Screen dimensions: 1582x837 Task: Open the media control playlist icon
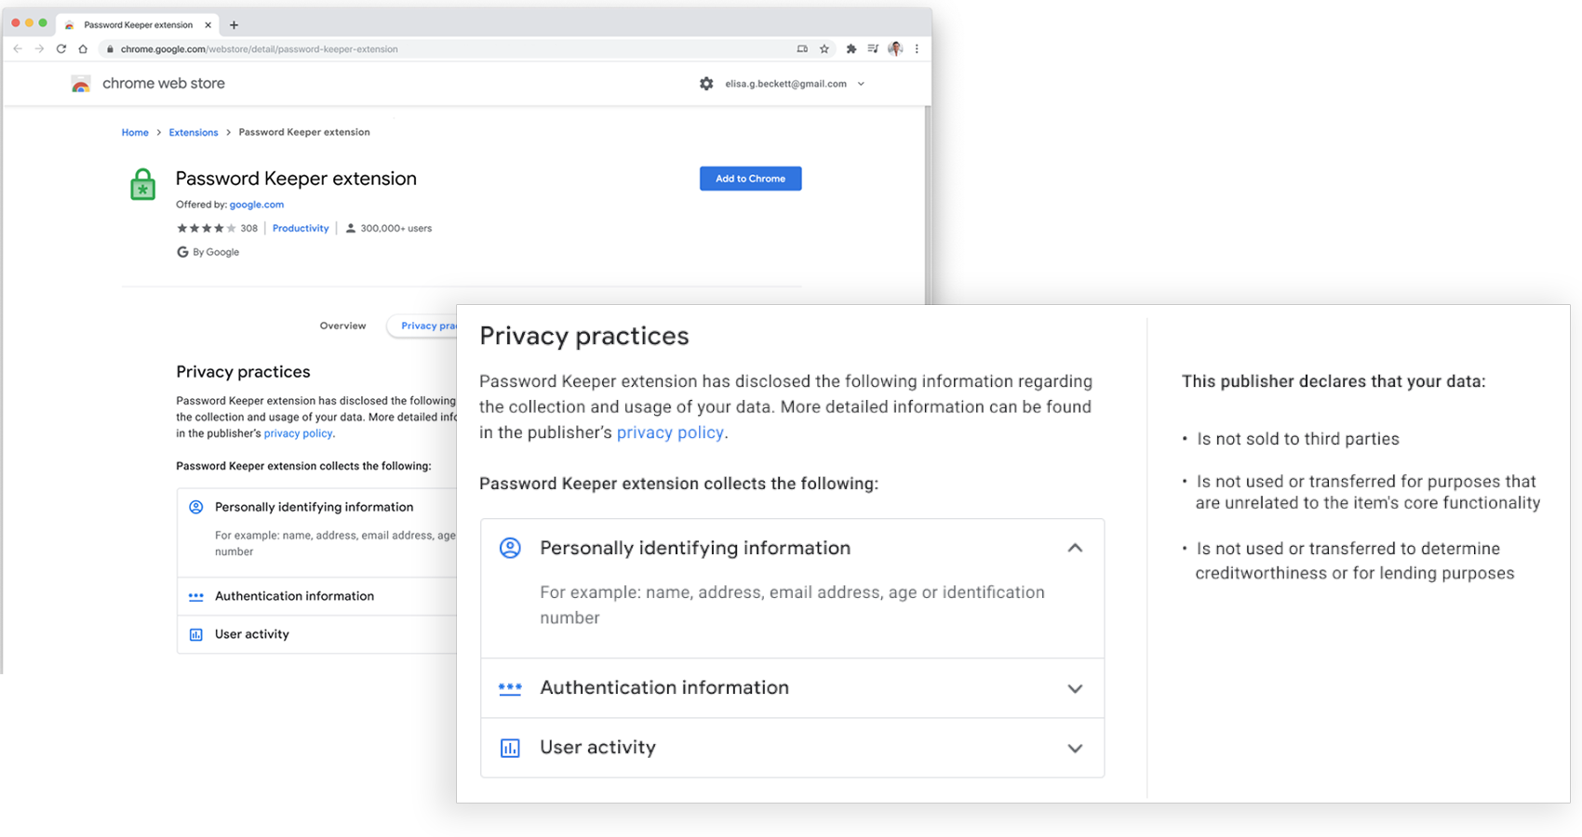[873, 49]
